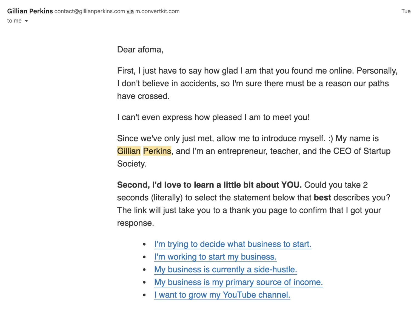Viewport: 411px width, 311px height.
Task: Click the "Dear afoma," greeting line
Action: (x=140, y=50)
